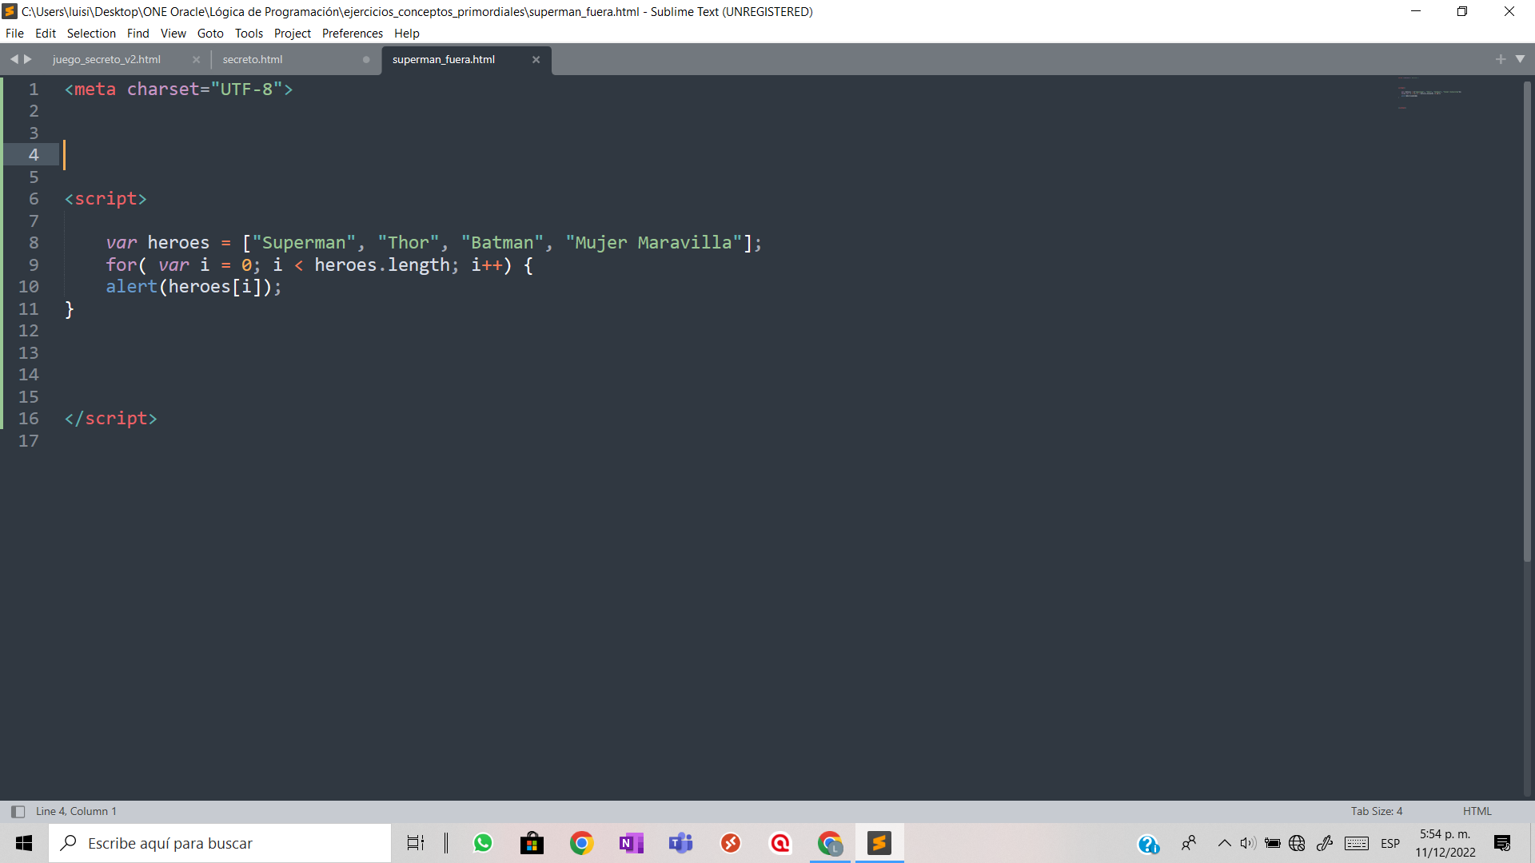The image size is (1535, 863).
Task: Click the closing script tag
Action: pos(111,419)
